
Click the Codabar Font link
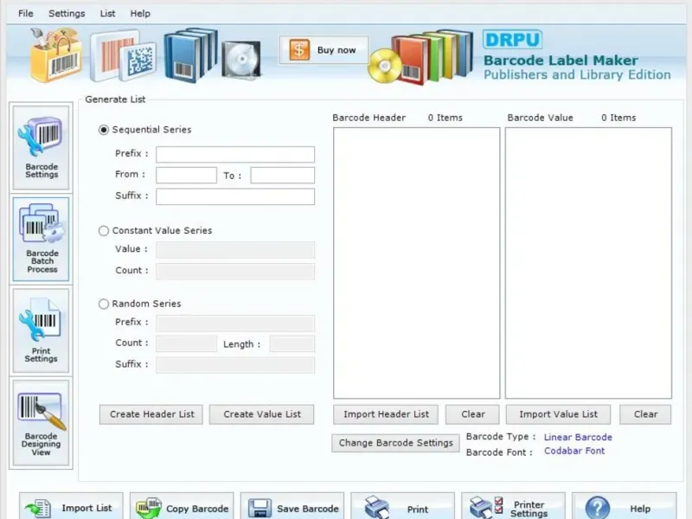(x=574, y=451)
